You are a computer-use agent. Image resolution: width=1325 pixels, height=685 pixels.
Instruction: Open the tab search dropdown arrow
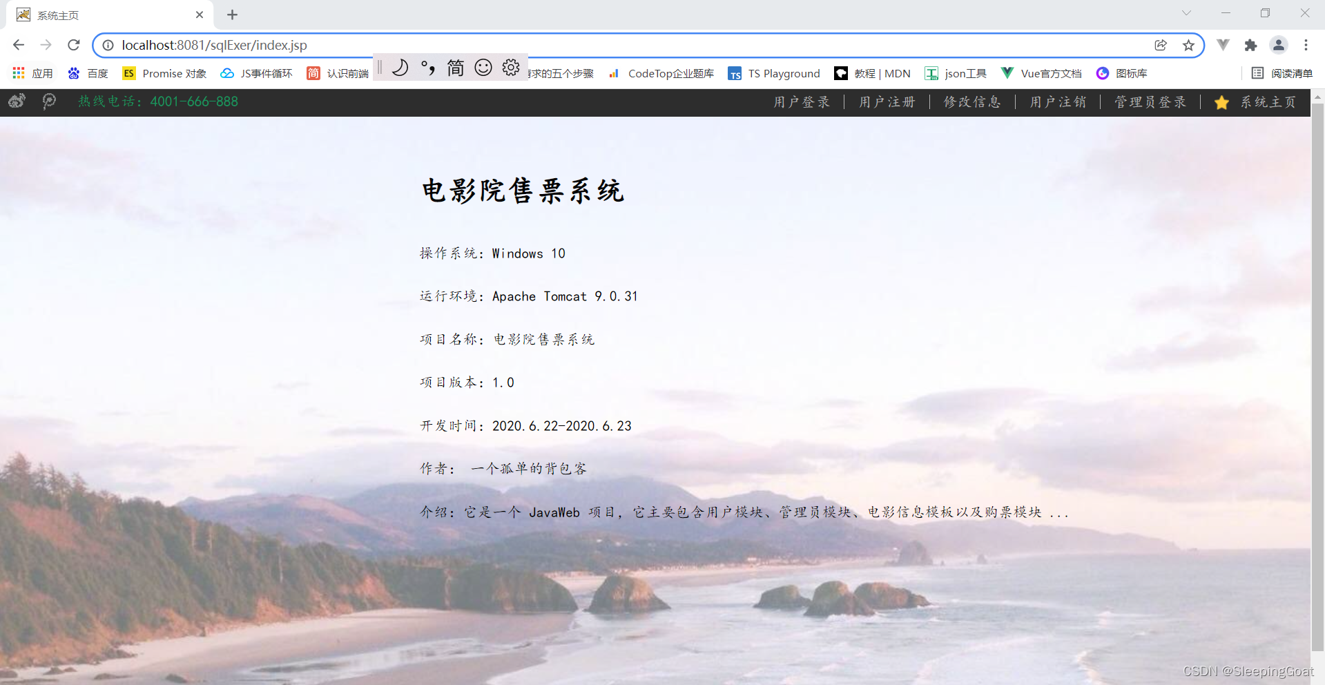[x=1186, y=13]
